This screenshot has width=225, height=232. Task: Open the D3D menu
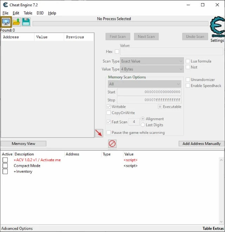click(x=40, y=13)
